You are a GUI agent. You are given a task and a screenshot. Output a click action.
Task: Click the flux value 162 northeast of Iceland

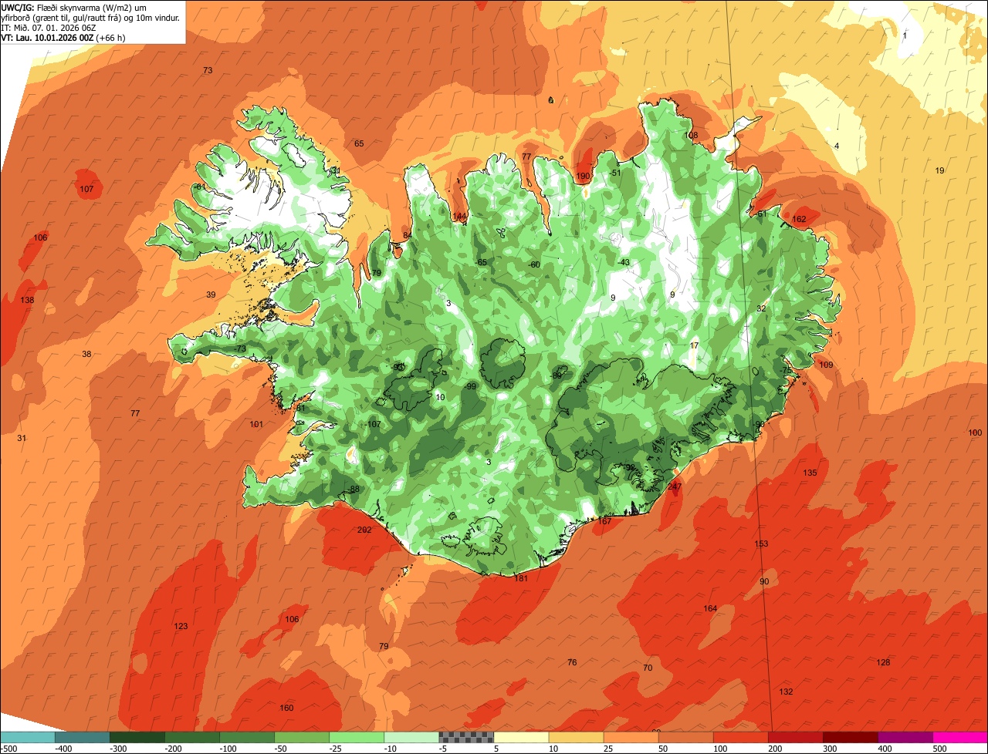[799, 219]
